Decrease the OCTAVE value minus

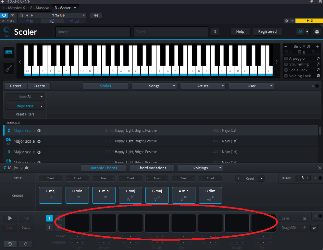298,178
